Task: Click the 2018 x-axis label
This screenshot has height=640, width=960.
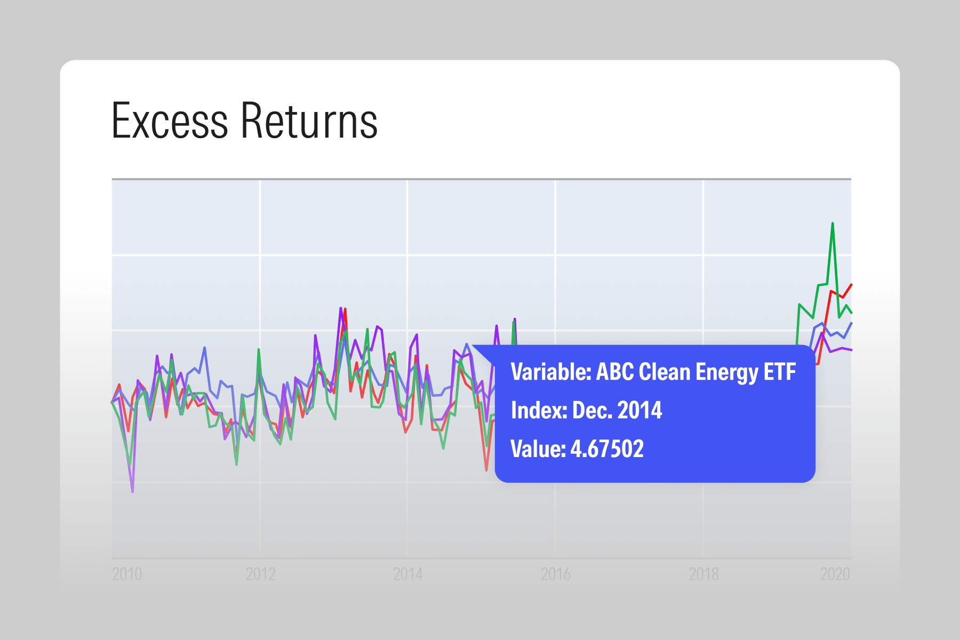Action: [x=703, y=574]
